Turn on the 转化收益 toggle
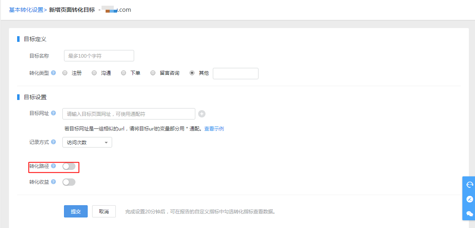475x228 pixels. click(x=69, y=182)
